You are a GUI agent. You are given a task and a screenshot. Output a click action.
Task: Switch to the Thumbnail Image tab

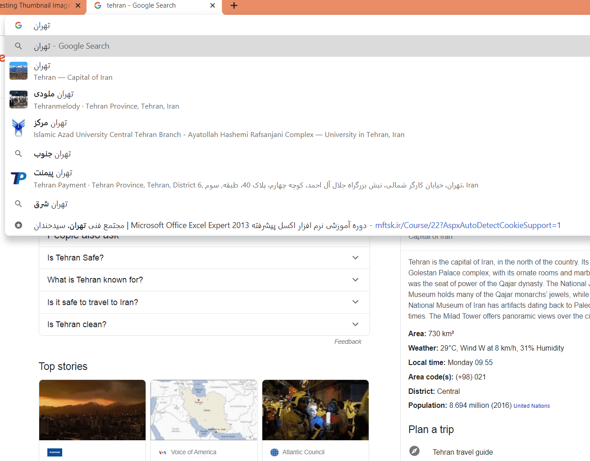[x=43, y=6]
